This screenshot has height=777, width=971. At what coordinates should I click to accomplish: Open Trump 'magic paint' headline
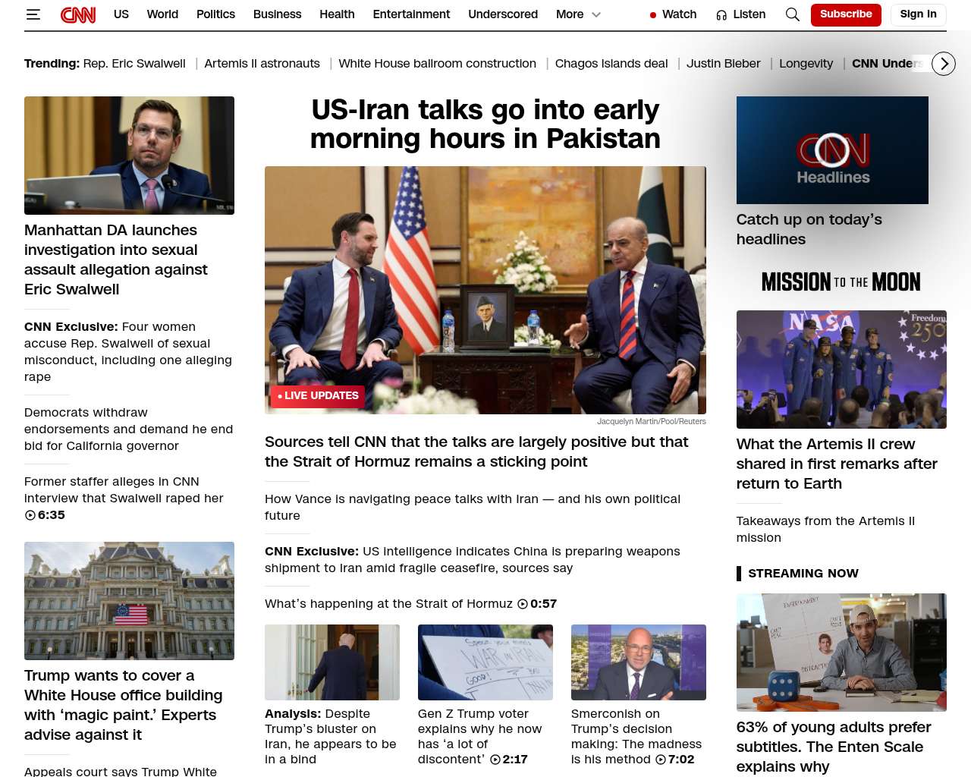coord(124,705)
